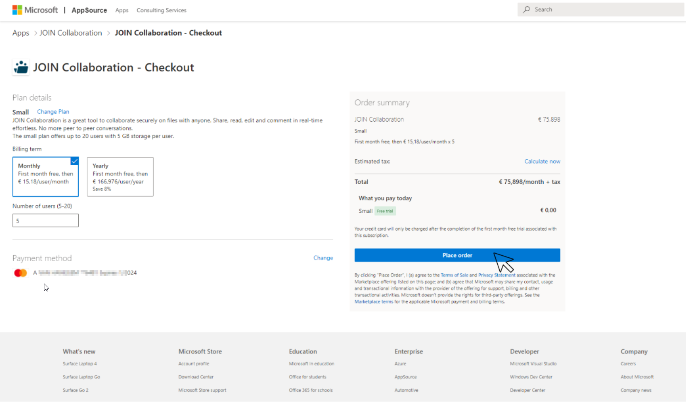Open the Account profile footer link
The width and height of the screenshot is (686, 404).
194,364
